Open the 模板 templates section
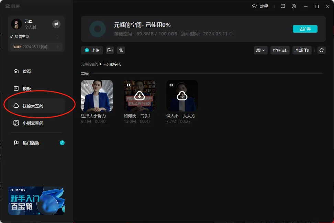The width and height of the screenshot is (334, 223). [x=36, y=88]
